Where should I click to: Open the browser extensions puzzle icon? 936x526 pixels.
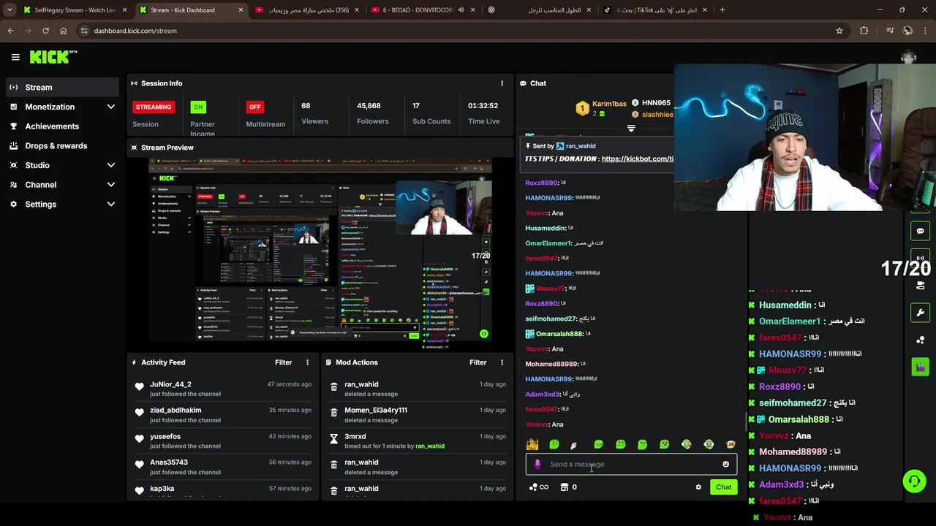[x=864, y=31]
